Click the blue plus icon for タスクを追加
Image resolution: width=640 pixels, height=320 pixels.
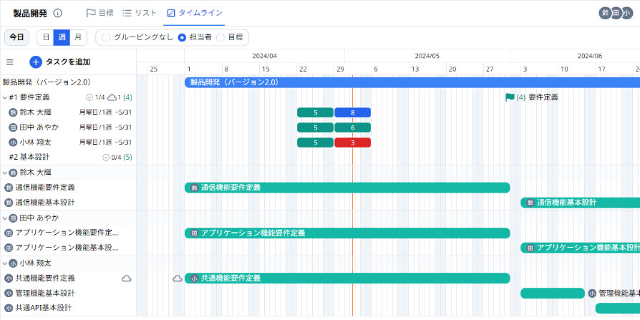click(x=36, y=62)
